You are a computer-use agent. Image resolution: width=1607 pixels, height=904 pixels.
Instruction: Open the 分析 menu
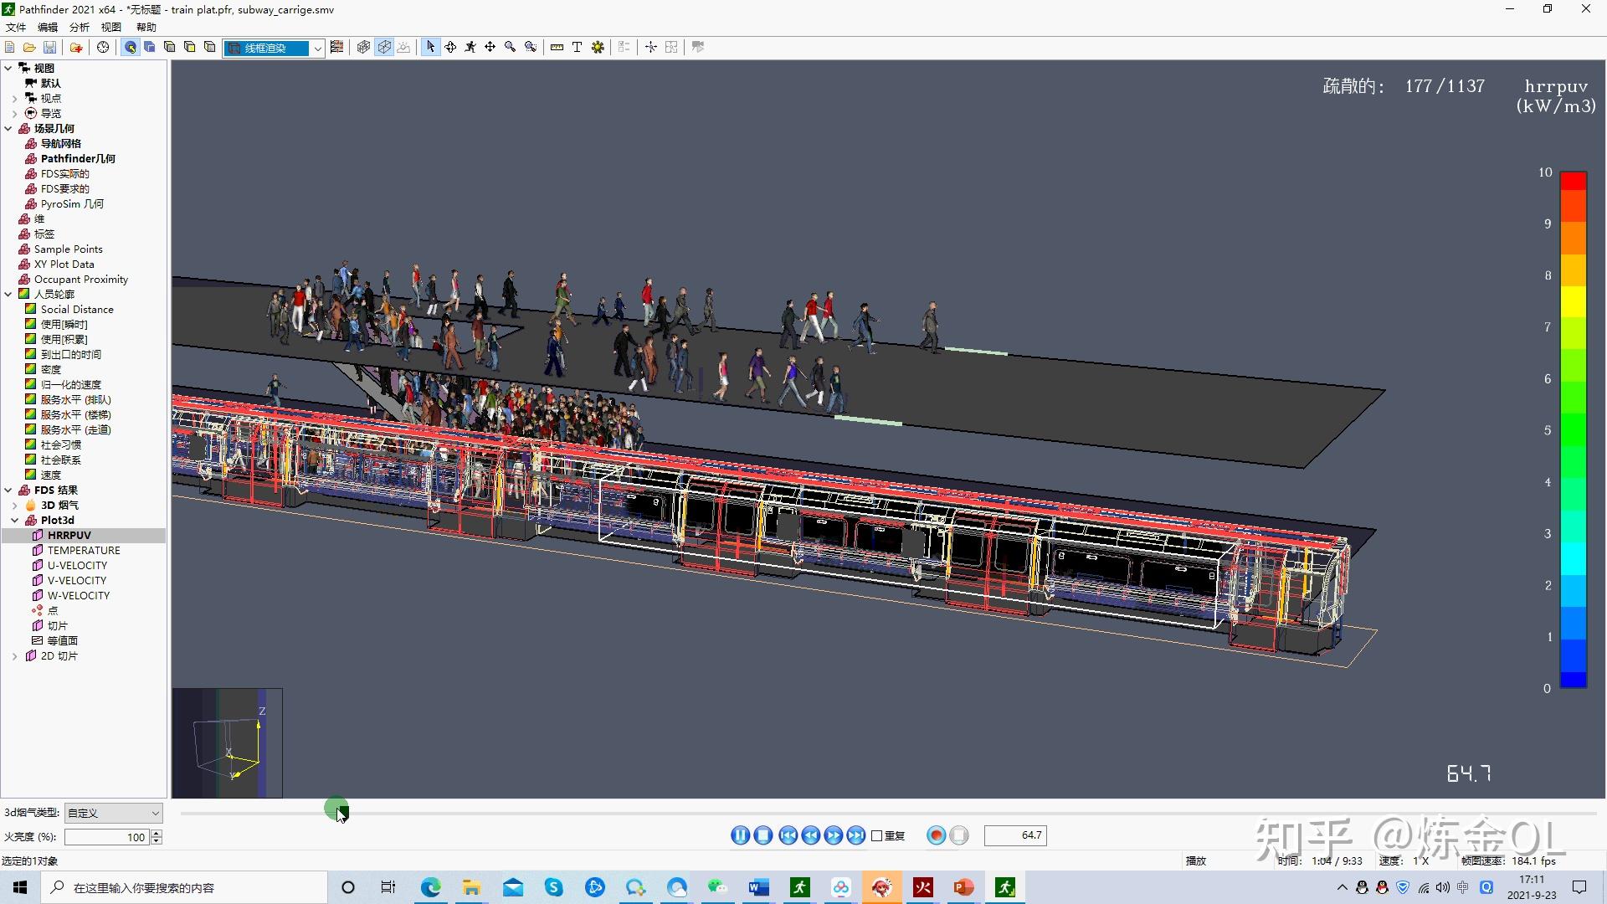[79, 28]
